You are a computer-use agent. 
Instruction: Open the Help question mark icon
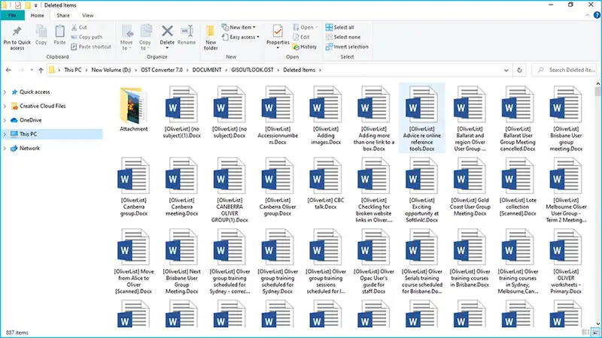coord(597,15)
